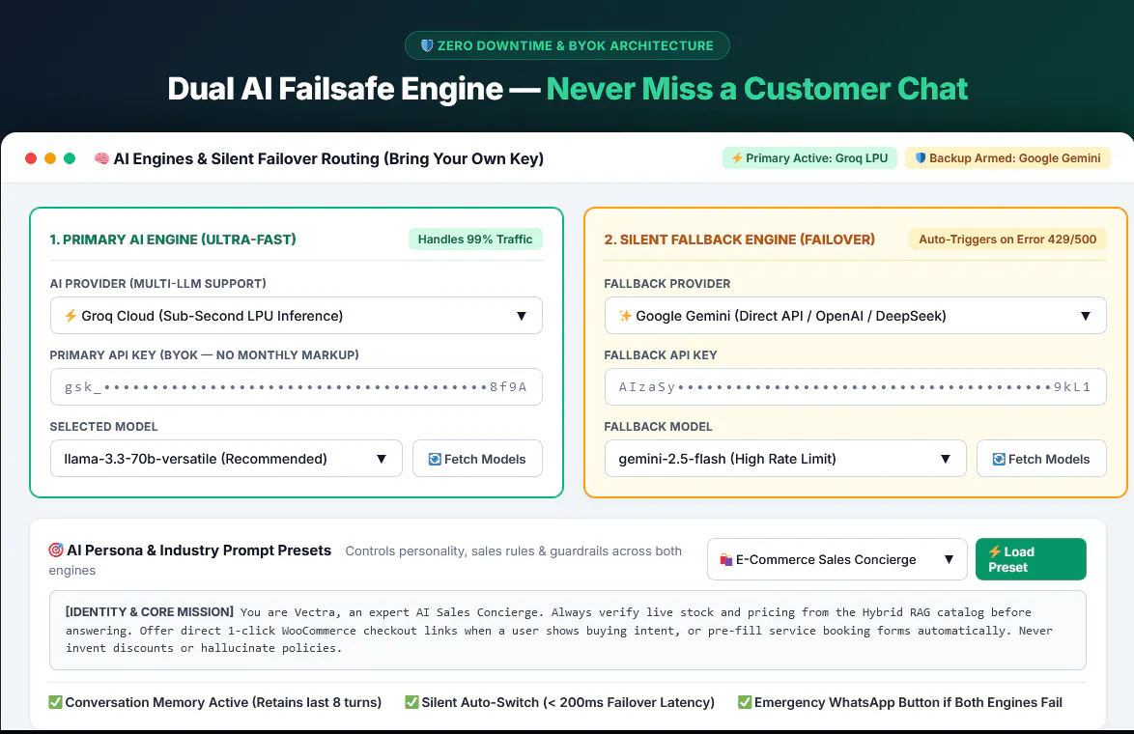Screen dimensions: 1134x734
Task: Click the 1. Primary AI Engine (Ultra-Fast) heading
Action: point(173,240)
